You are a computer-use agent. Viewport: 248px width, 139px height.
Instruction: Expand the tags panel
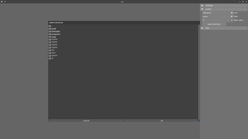click(x=224, y=28)
